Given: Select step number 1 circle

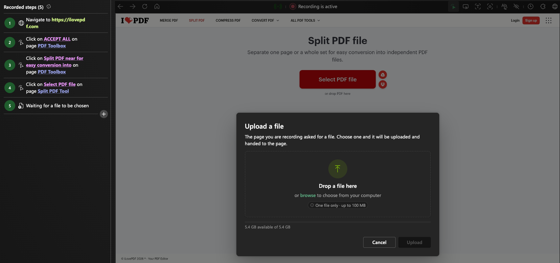Looking at the screenshot, I should pyautogui.click(x=10, y=23).
